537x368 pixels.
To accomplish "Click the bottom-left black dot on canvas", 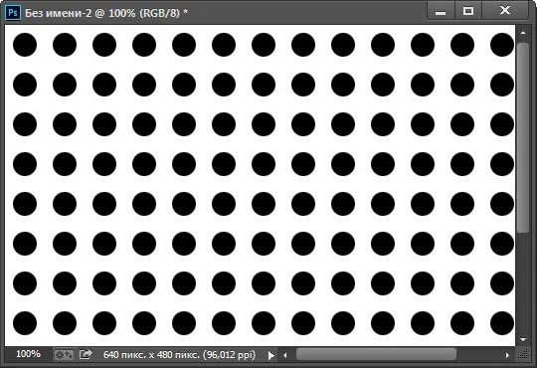I will point(25,323).
